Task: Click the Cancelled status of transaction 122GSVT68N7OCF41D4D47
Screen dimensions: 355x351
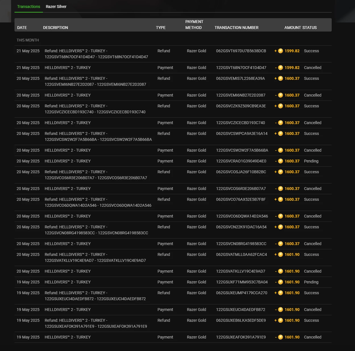Action: point(313,68)
